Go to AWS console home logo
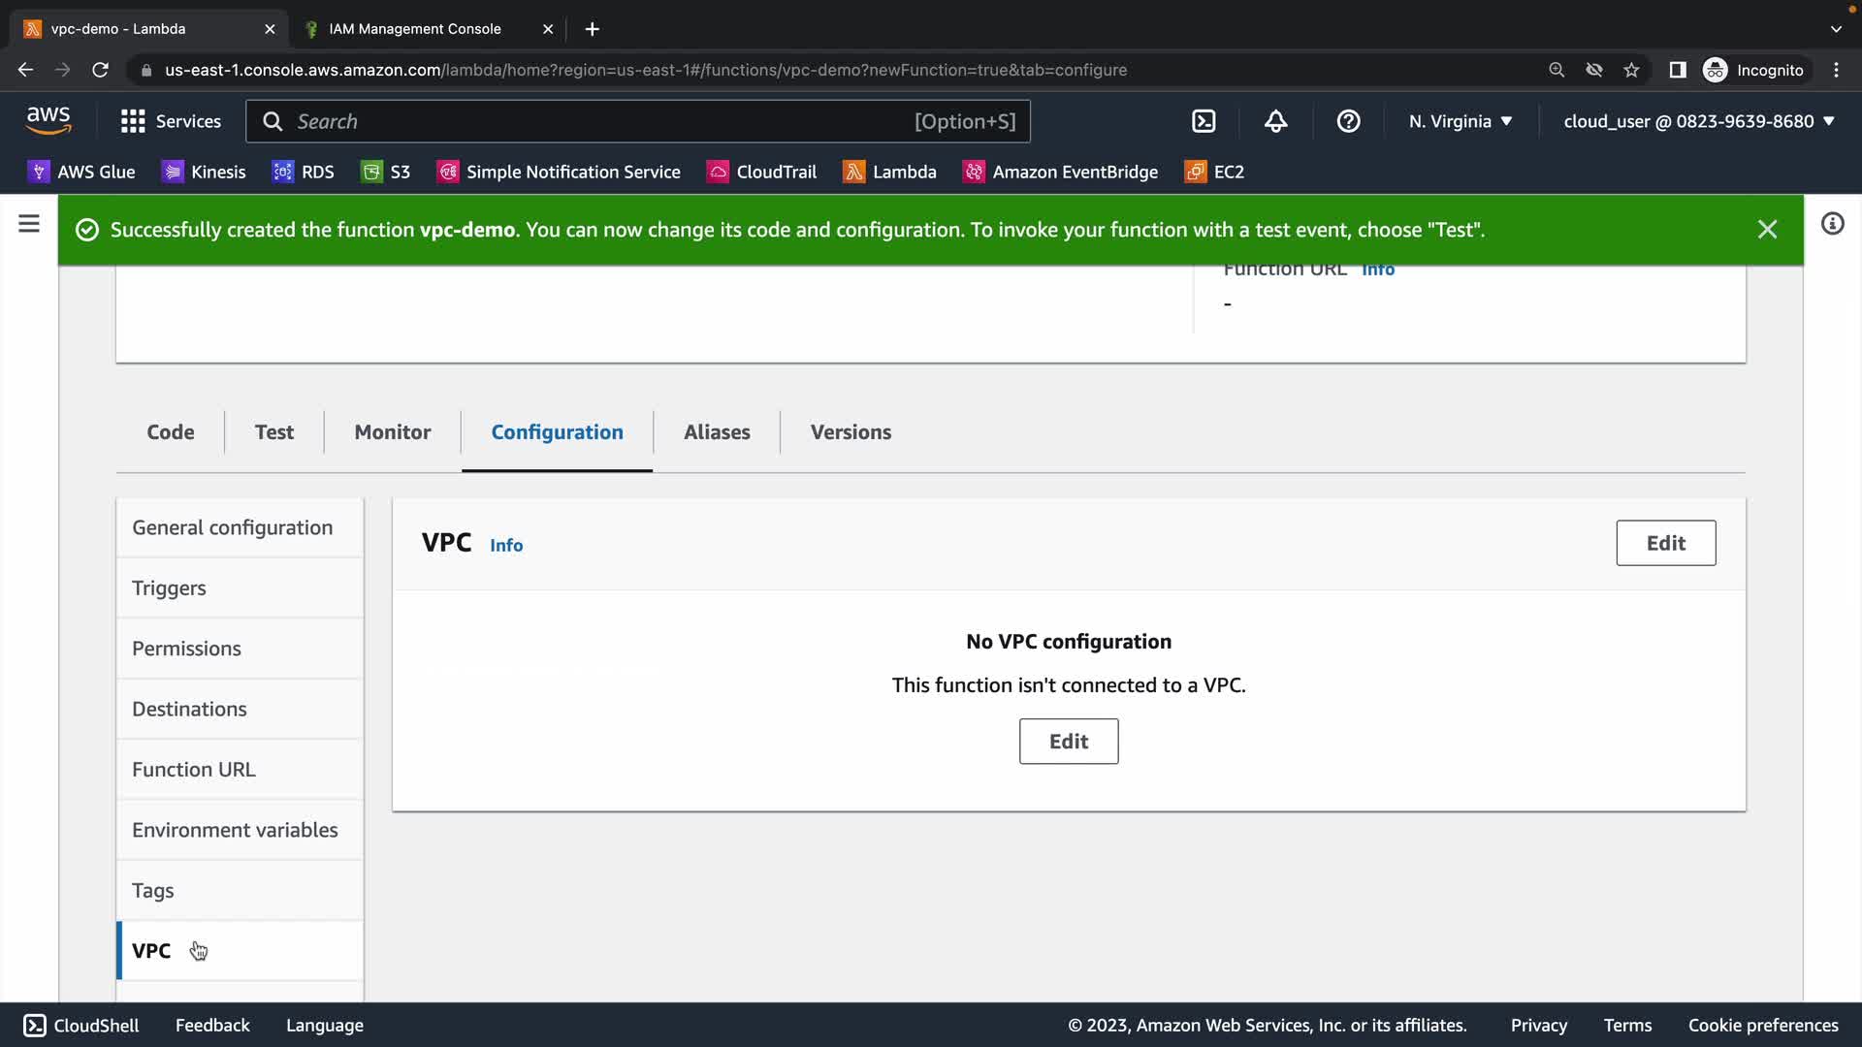 48,121
